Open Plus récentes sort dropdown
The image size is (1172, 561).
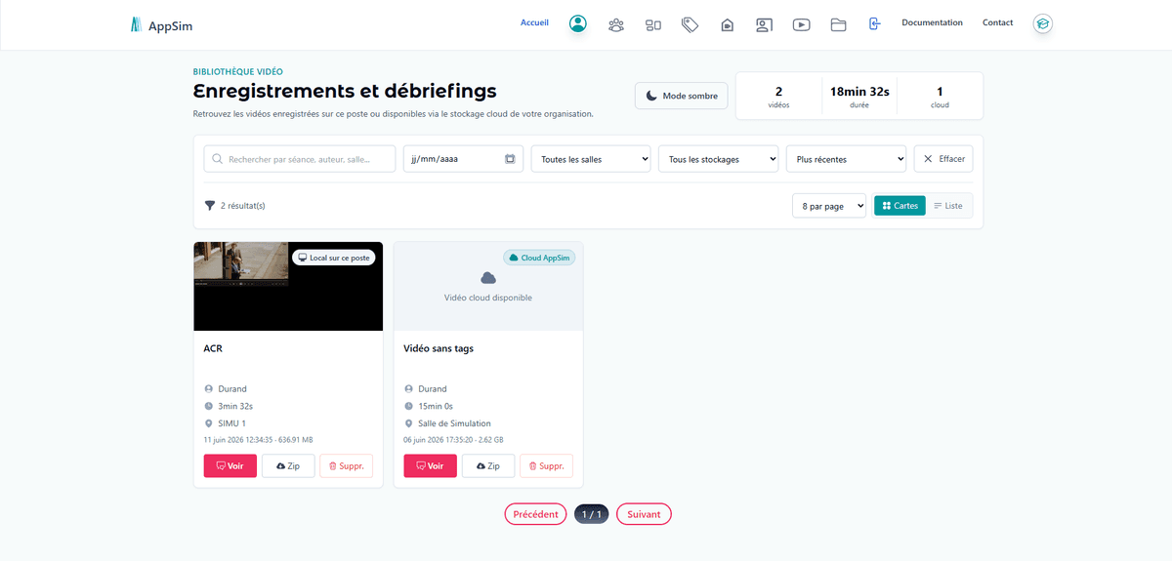[x=847, y=159]
